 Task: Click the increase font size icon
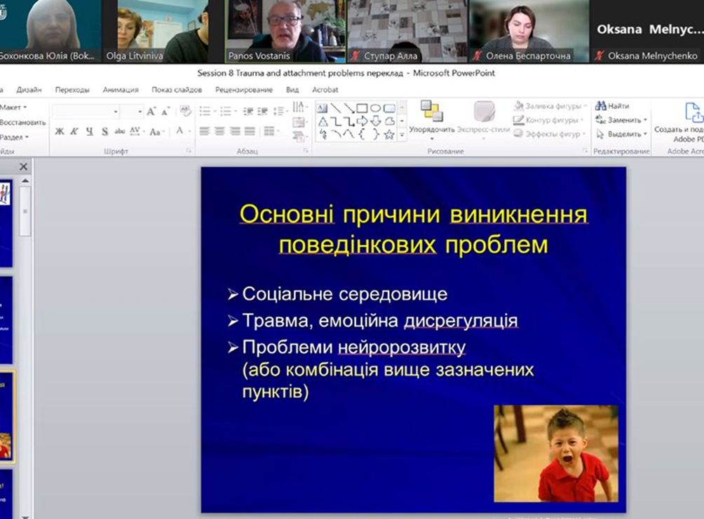click(151, 111)
